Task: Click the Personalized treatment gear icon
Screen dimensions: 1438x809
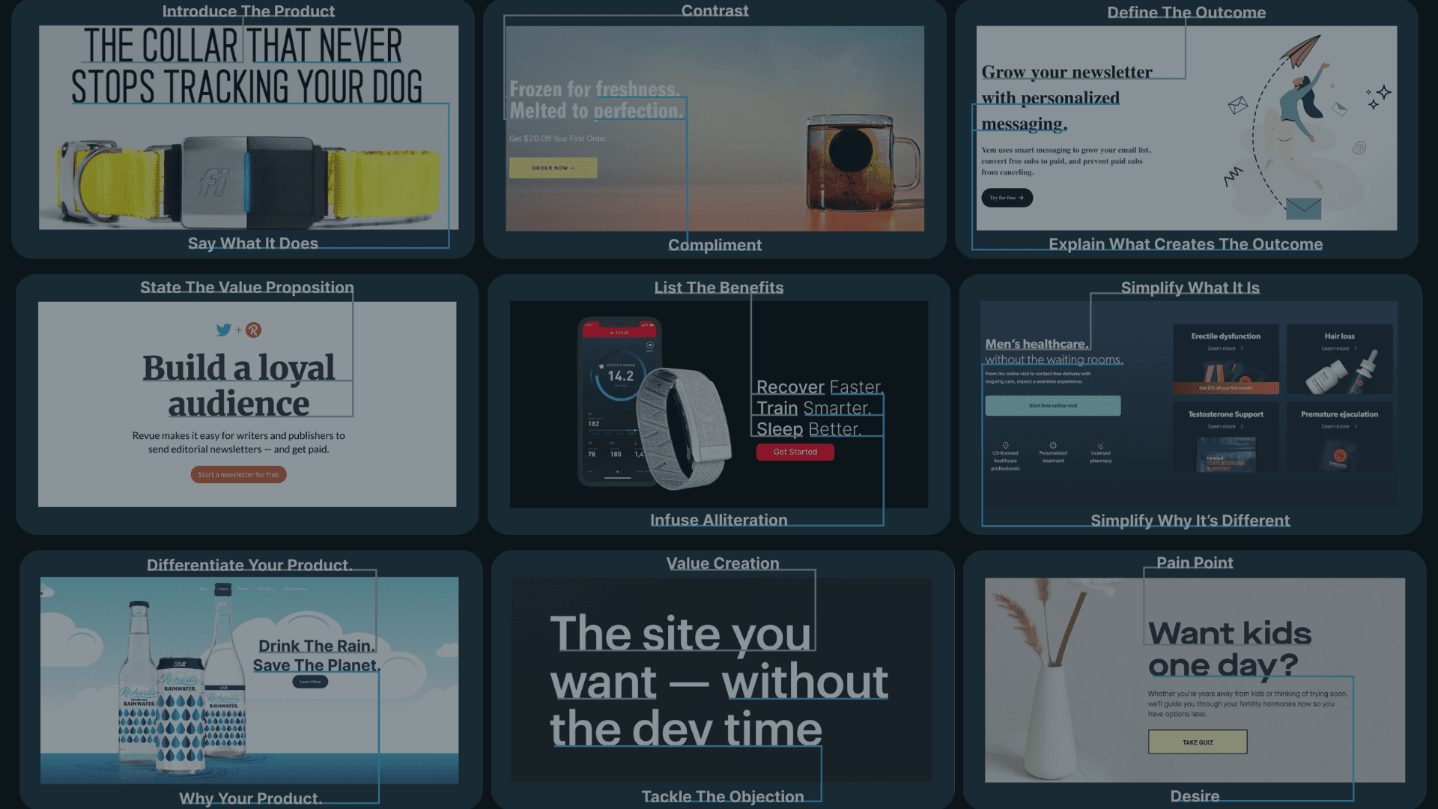Action: (x=1053, y=445)
